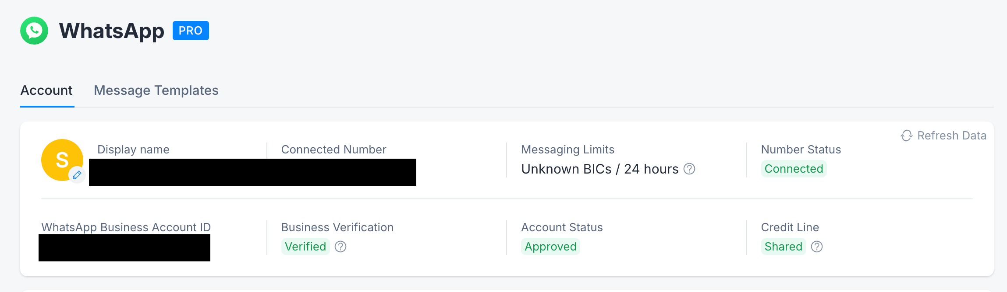Click the pencil edit icon on avatar
Image resolution: width=1007 pixels, height=292 pixels.
[x=77, y=175]
